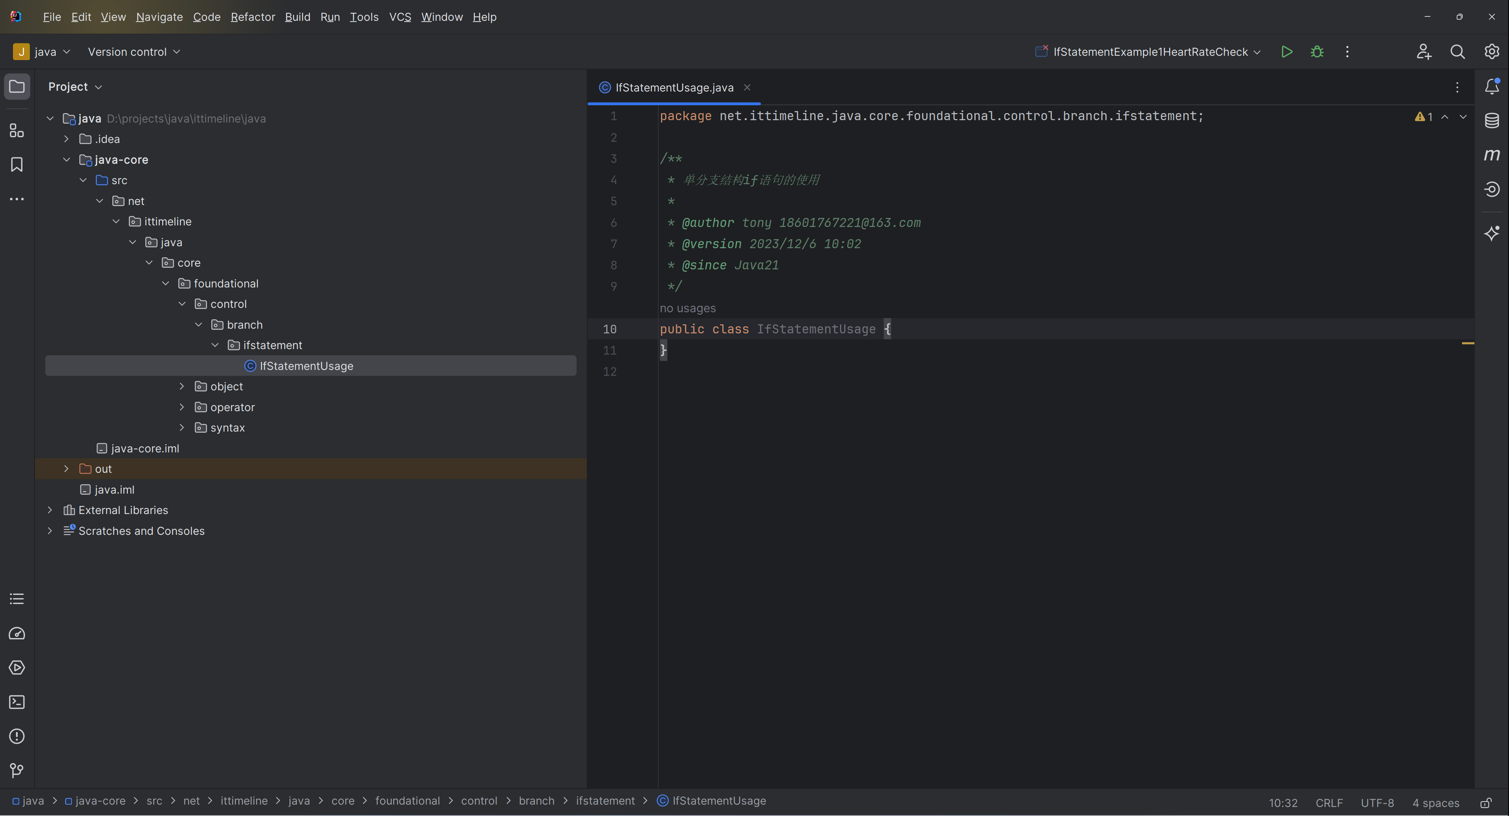Viewport: 1509px width, 816px height.
Task: Expand the operator package
Action: tap(181, 406)
